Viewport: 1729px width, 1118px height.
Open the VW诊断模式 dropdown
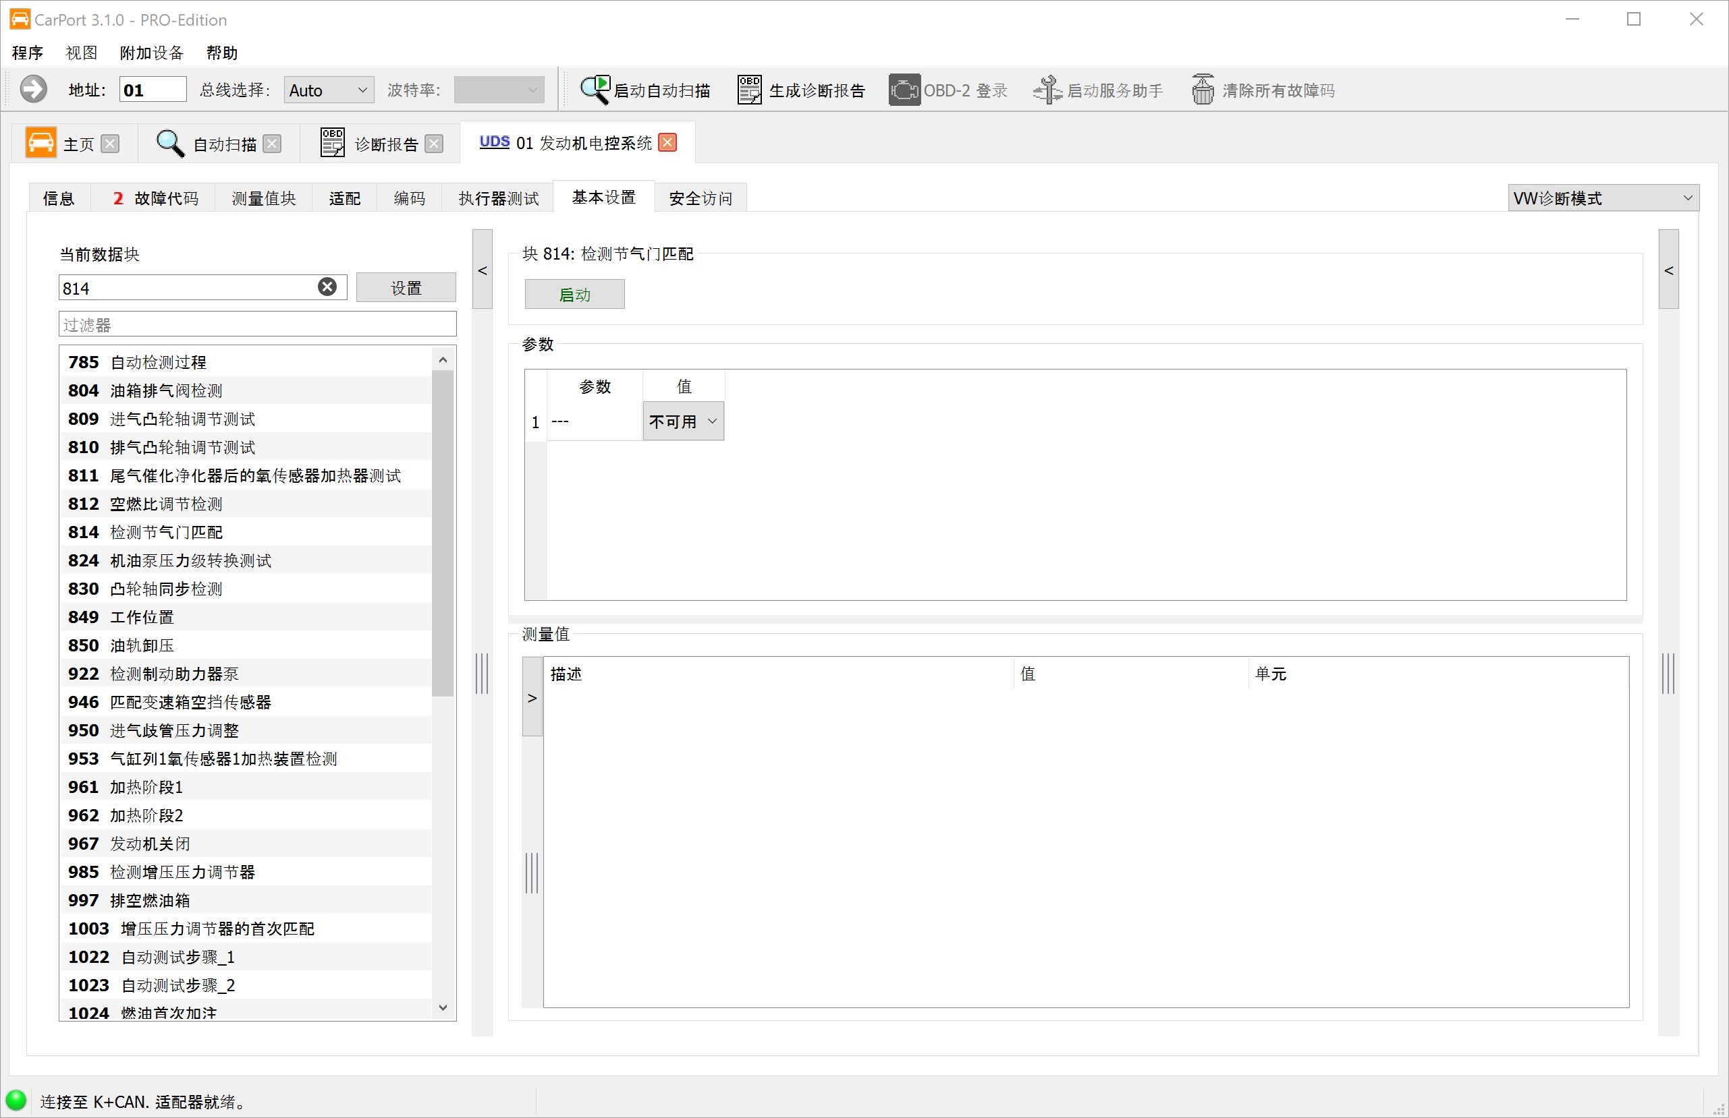click(1603, 198)
